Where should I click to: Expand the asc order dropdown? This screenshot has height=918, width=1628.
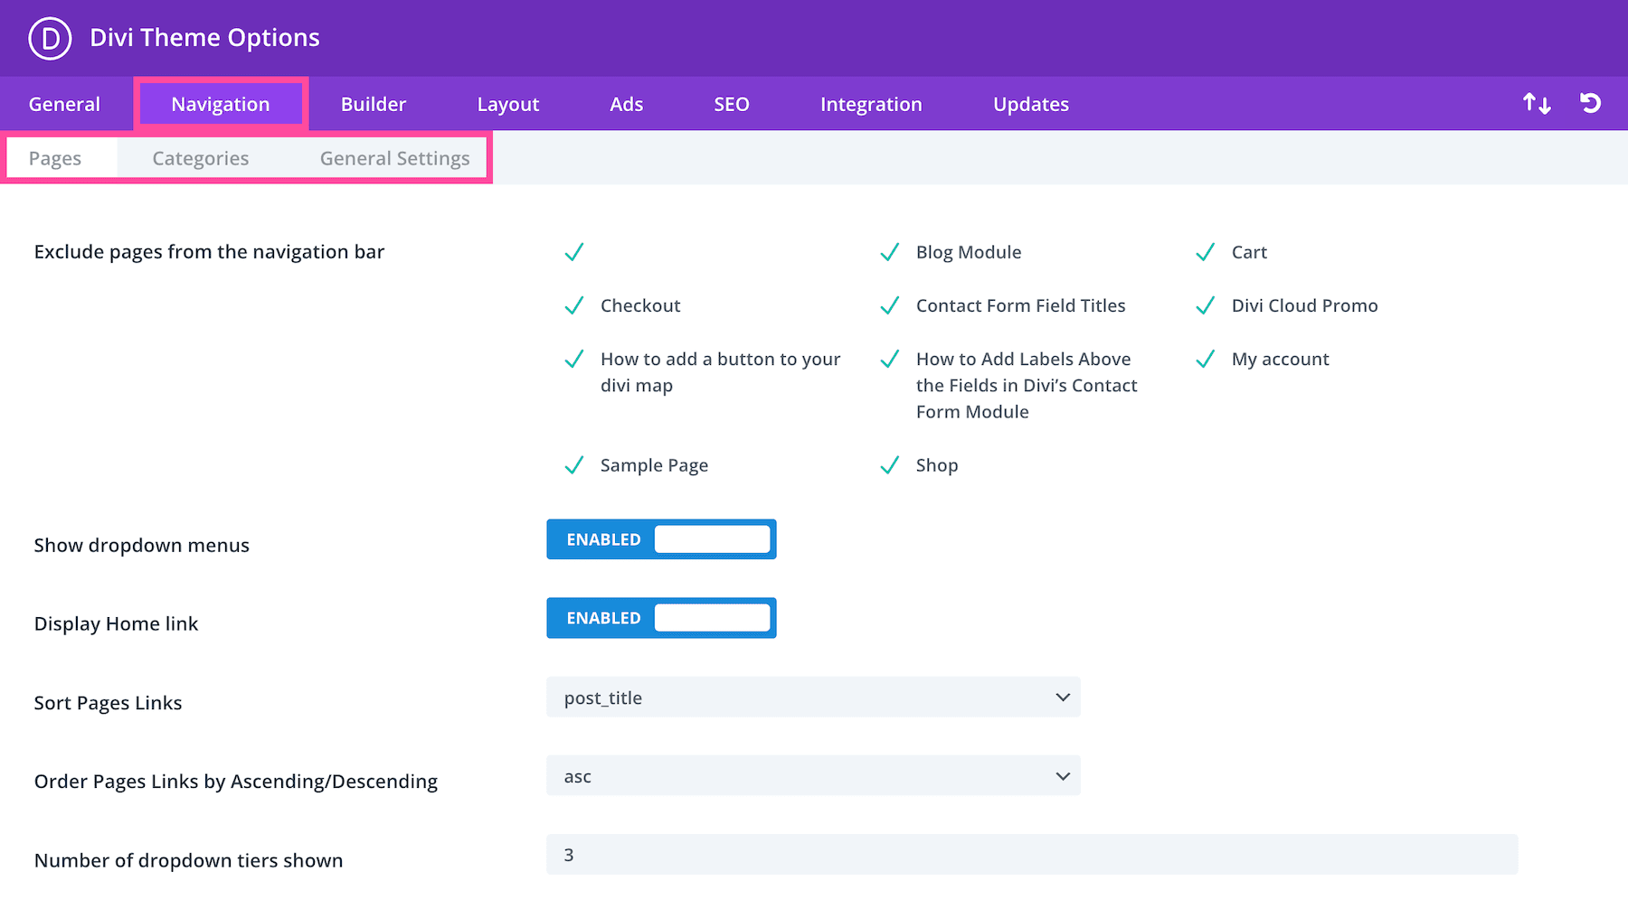[x=812, y=776]
